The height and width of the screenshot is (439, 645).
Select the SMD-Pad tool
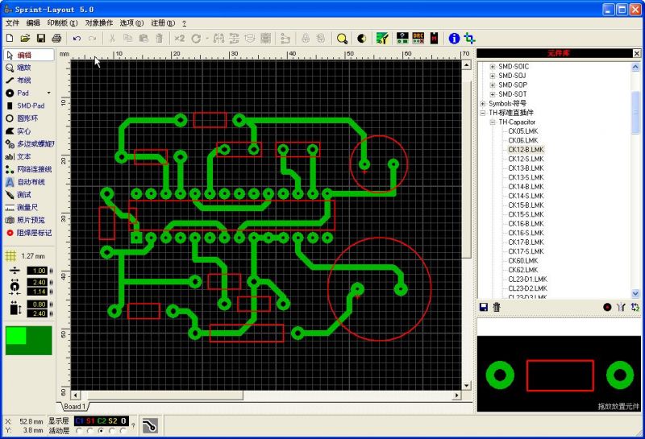coord(30,106)
